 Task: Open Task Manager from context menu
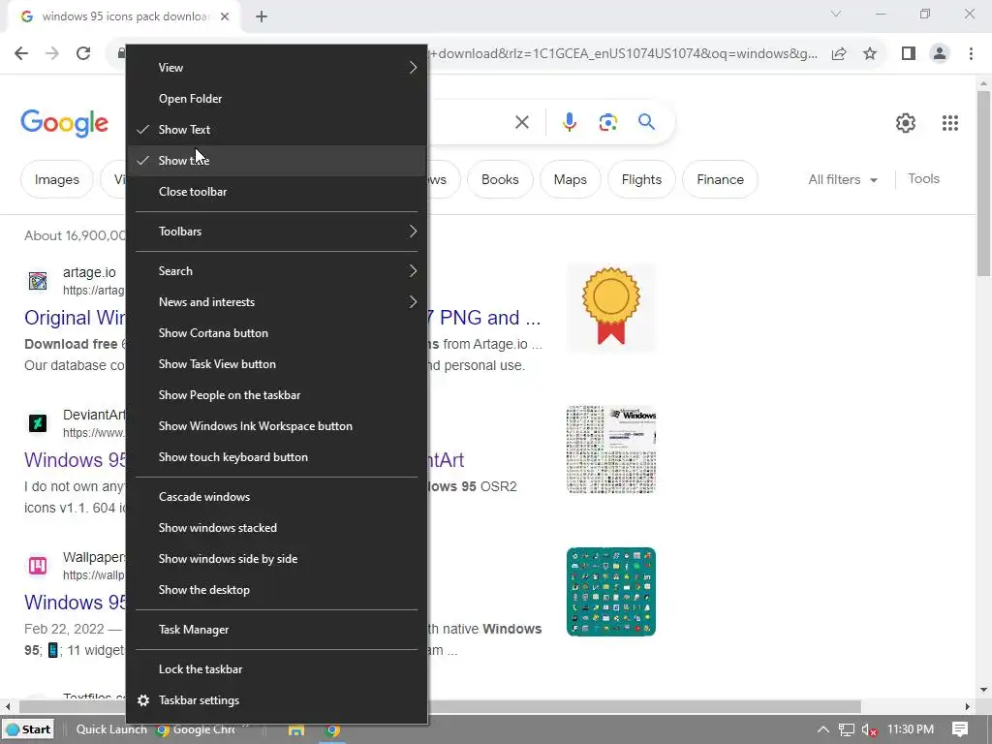click(276, 630)
